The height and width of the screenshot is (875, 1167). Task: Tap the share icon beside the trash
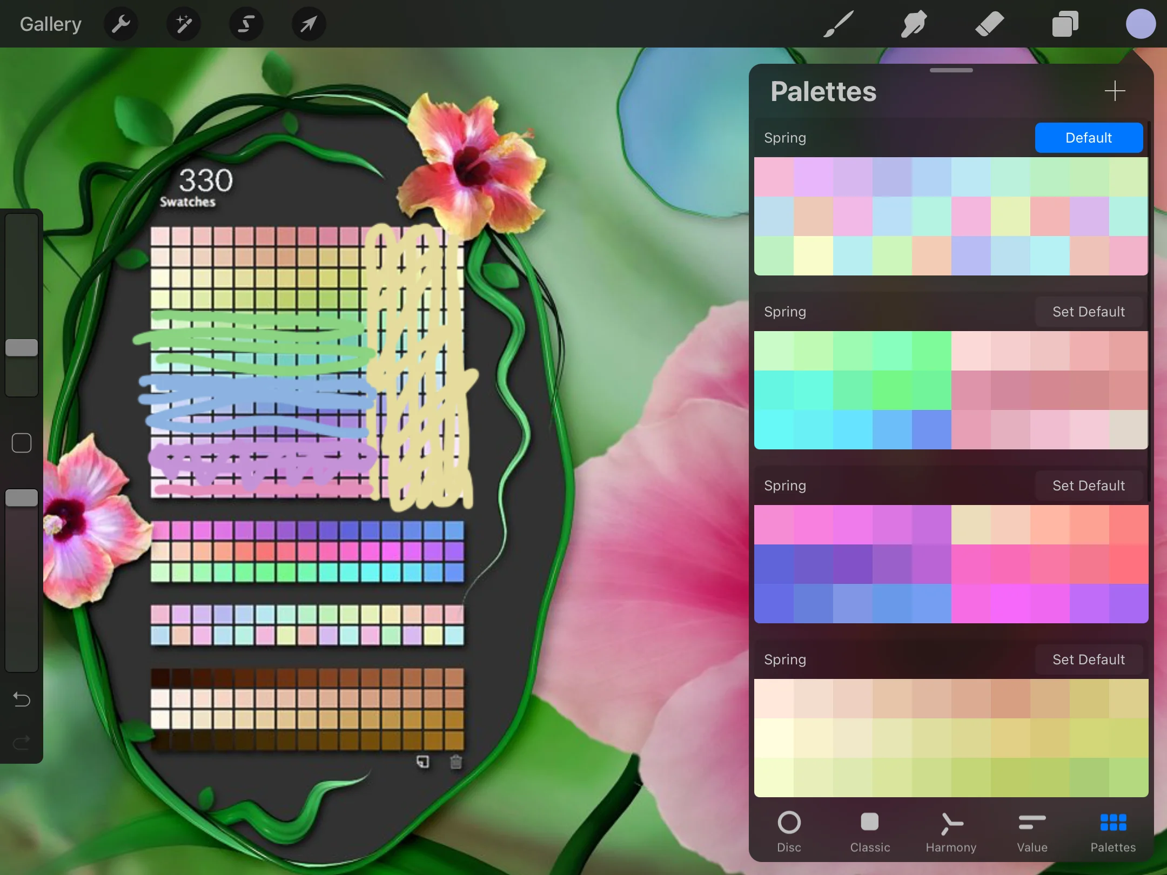423,762
